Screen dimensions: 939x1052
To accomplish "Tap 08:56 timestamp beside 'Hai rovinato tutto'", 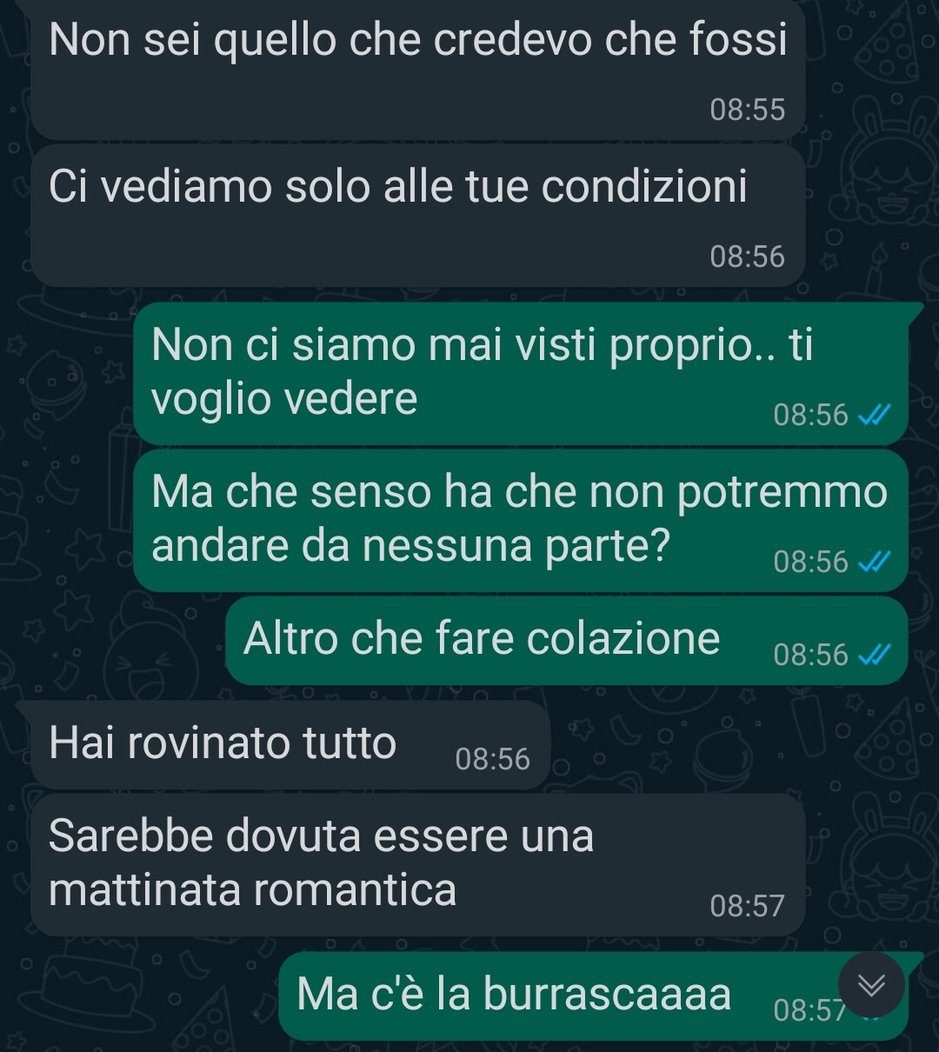I will pos(492,759).
